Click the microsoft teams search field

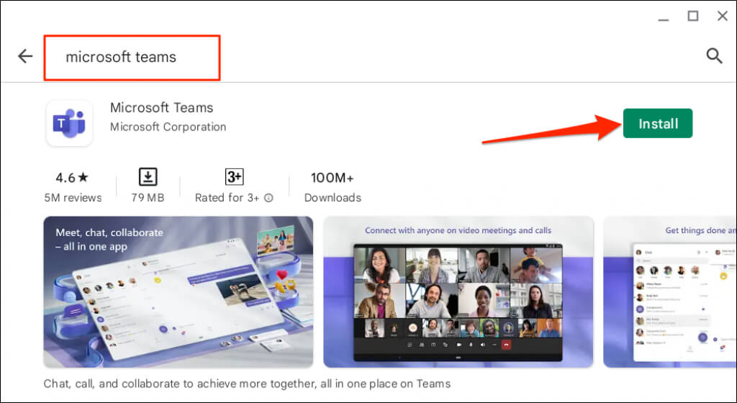[132, 58]
